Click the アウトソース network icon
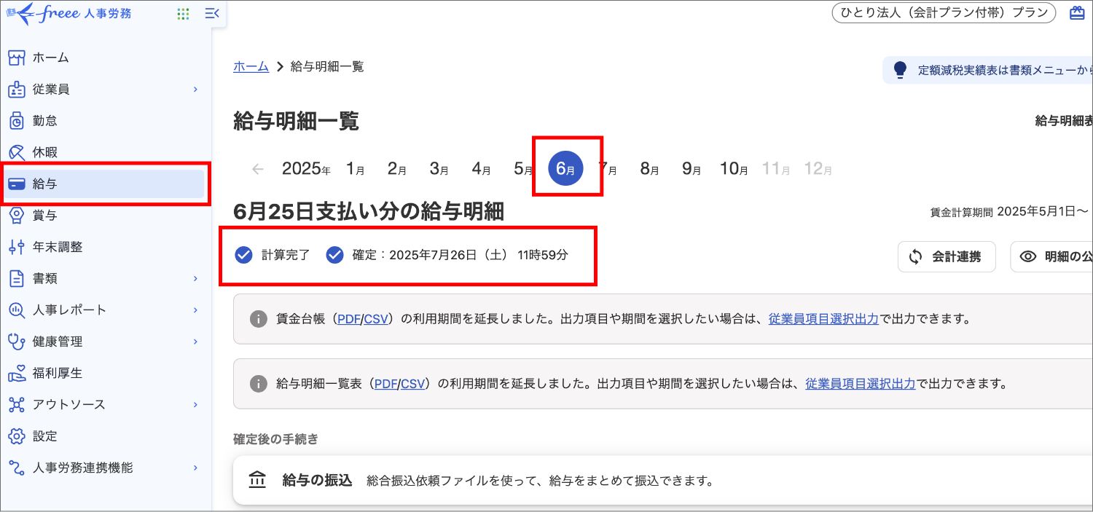 (x=17, y=405)
